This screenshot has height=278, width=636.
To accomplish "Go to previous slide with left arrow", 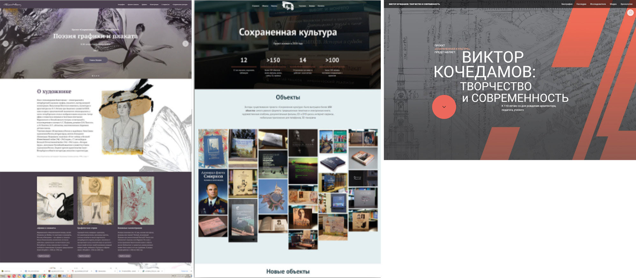I will point(5,44).
